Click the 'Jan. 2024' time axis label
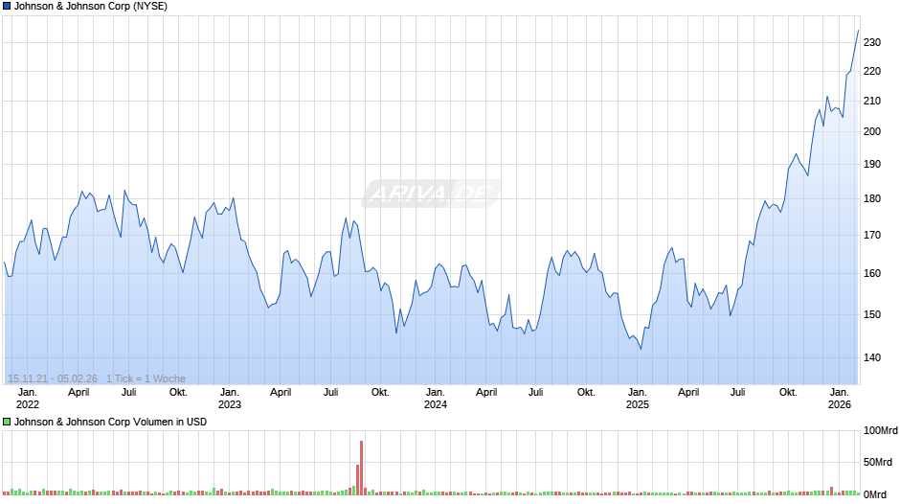 pos(436,399)
